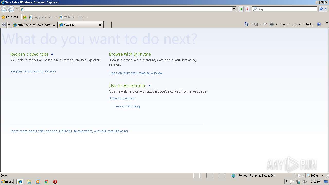Open the Page menu
The width and height of the screenshot is (329, 185).
pyautogui.click(x=284, y=24)
